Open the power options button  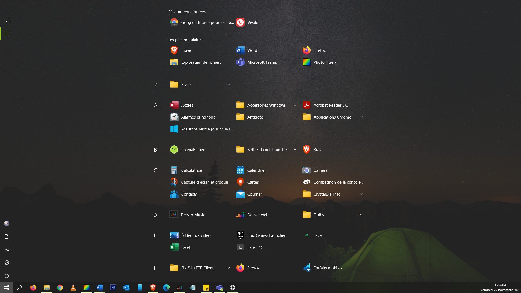(x=7, y=276)
